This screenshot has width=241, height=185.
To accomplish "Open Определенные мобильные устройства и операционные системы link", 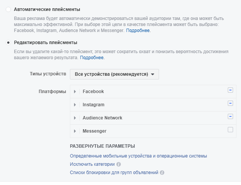I will click(138, 156).
